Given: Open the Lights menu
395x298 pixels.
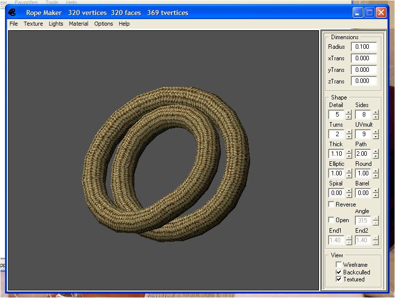Looking at the screenshot, I should coord(56,24).
